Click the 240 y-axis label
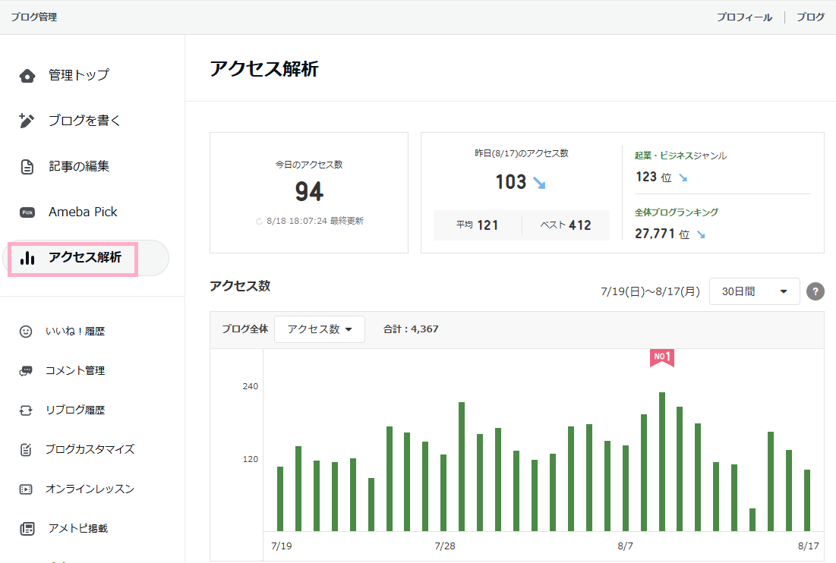Image resolution: width=836 pixels, height=563 pixels. (x=250, y=386)
